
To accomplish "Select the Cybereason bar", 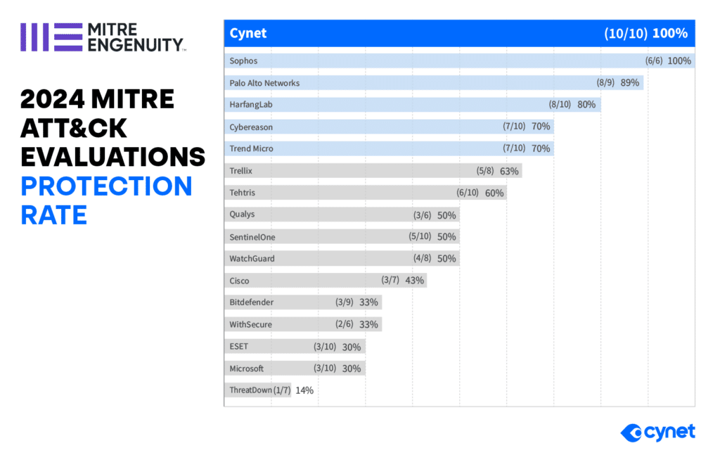I will [389, 127].
